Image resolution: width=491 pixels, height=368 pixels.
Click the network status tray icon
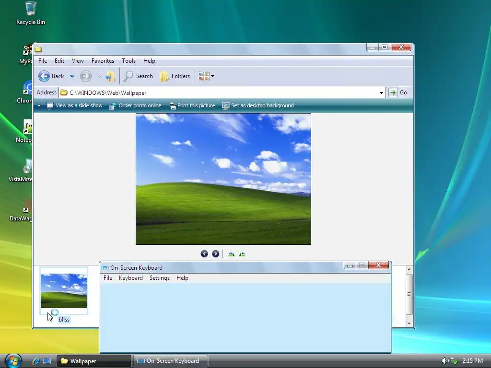point(454,361)
